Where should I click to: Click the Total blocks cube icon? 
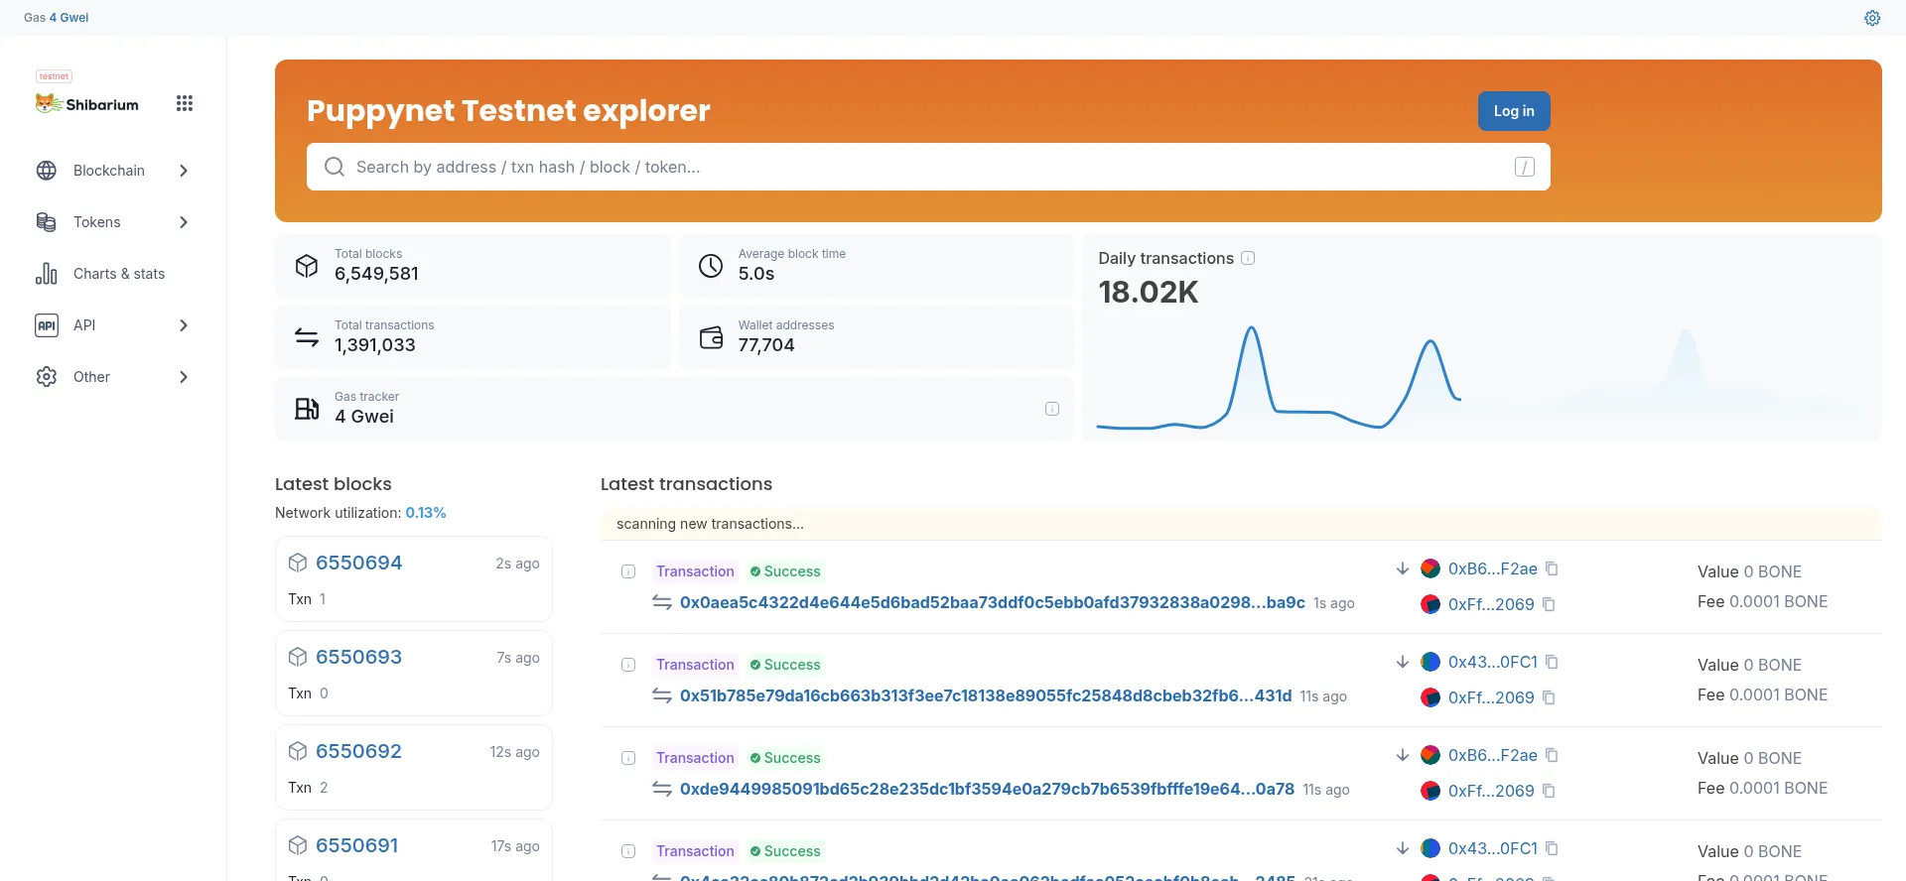pos(307,266)
